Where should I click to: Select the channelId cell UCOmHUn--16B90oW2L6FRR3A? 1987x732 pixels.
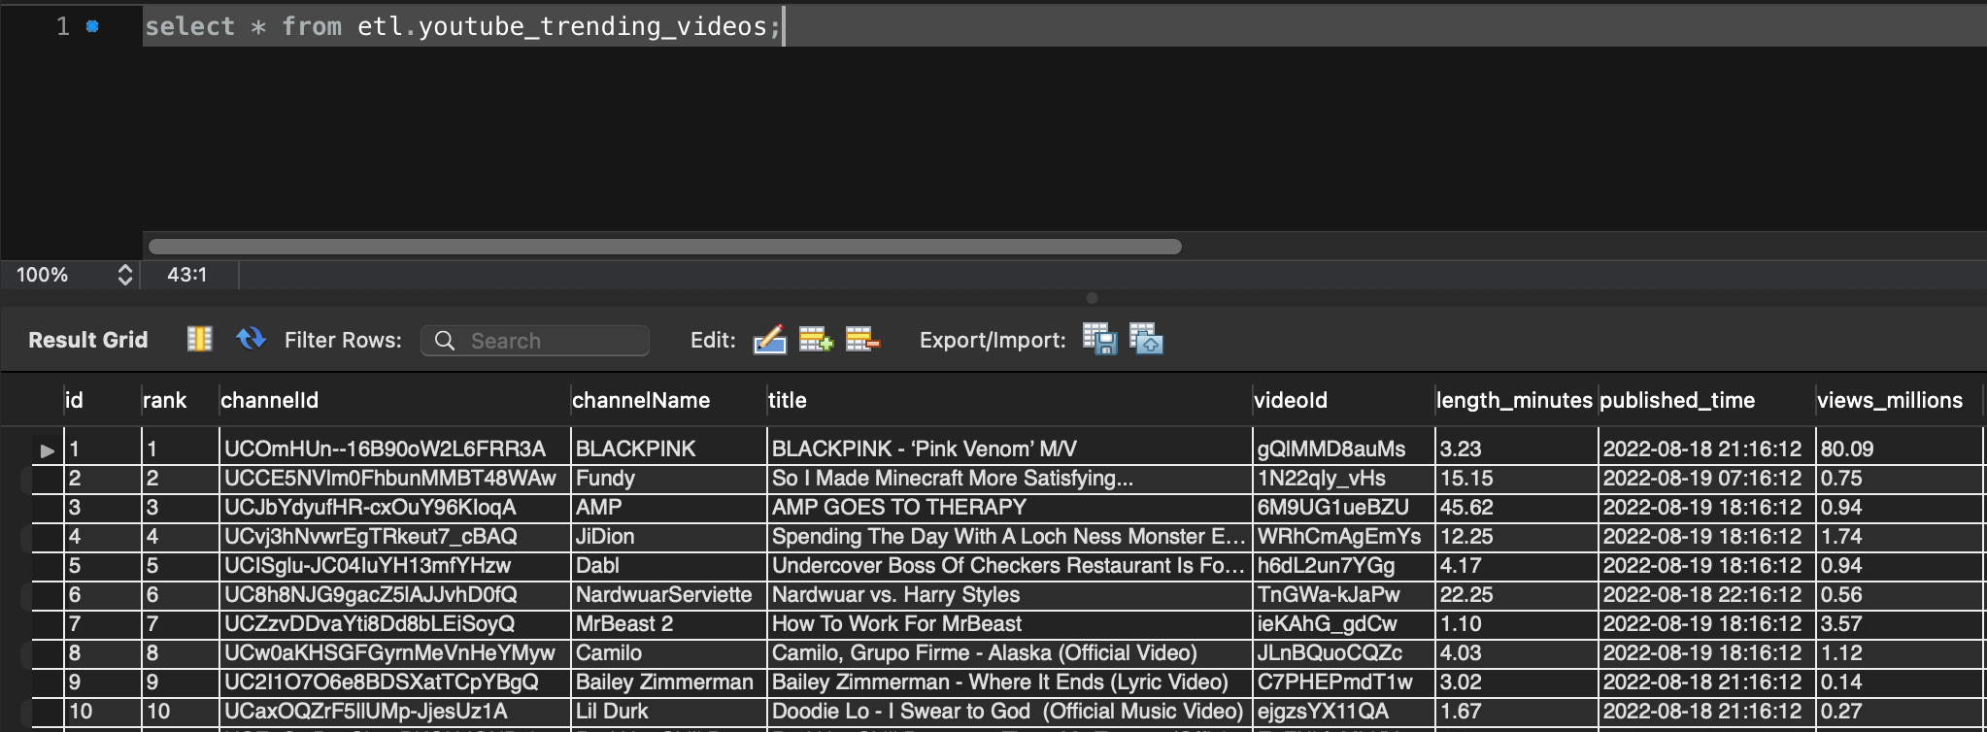tap(394, 449)
